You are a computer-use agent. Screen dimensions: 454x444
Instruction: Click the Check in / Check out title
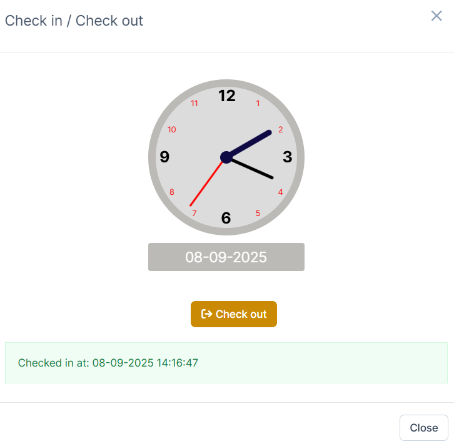pos(74,21)
